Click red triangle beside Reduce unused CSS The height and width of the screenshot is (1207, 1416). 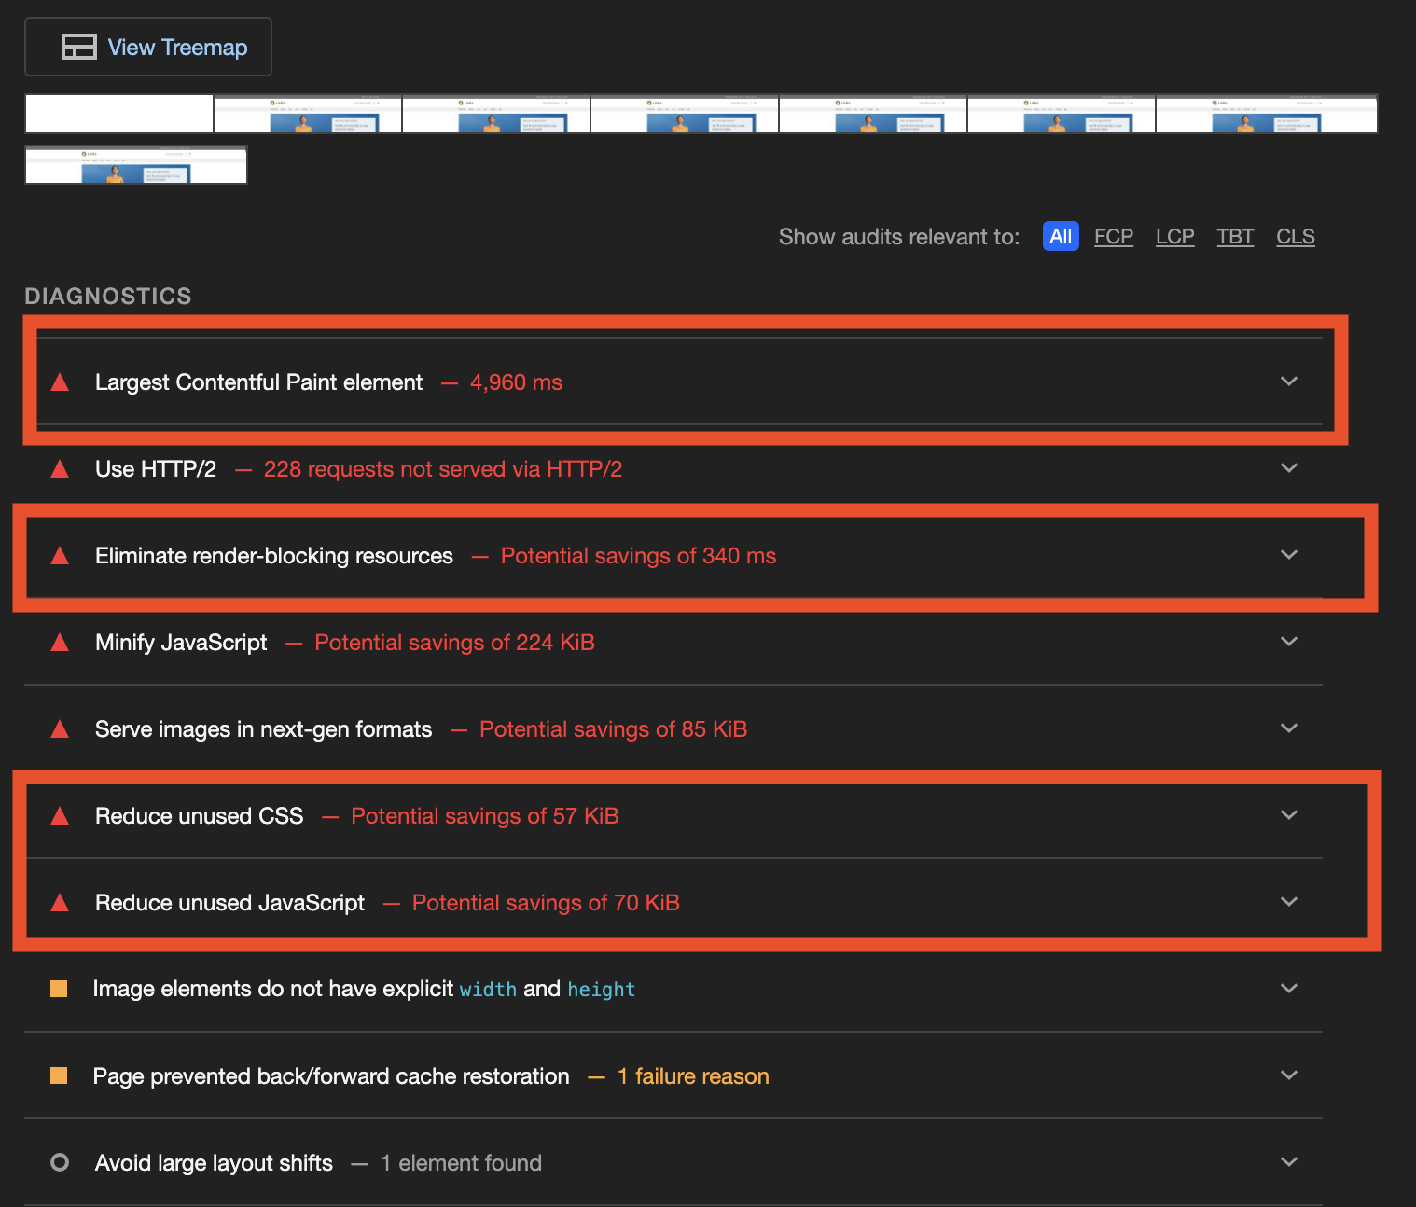coord(60,816)
